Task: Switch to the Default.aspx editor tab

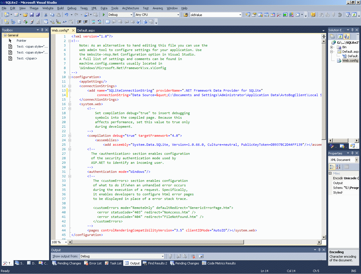Action: click(86, 30)
